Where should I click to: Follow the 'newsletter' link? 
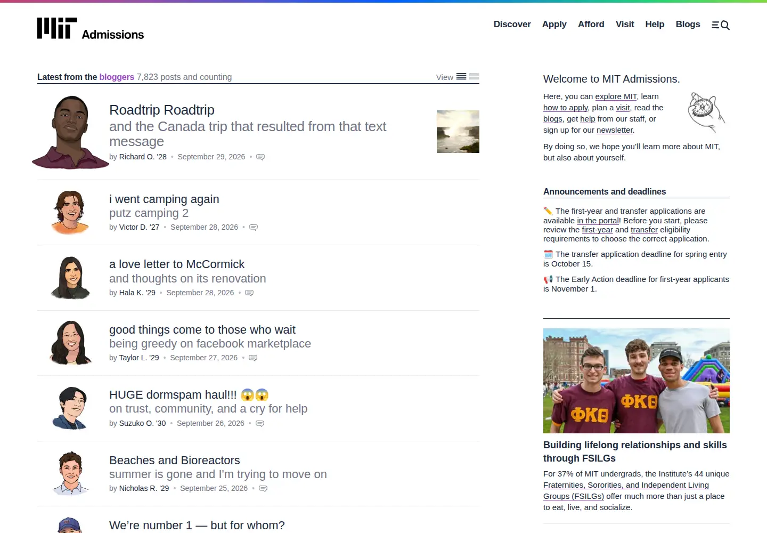point(615,130)
